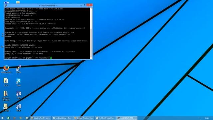The image size is (213, 120).
Task: Switch to cmdphpbb3.txt Bloc-notes taskbar window
Action: pos(62,118)
